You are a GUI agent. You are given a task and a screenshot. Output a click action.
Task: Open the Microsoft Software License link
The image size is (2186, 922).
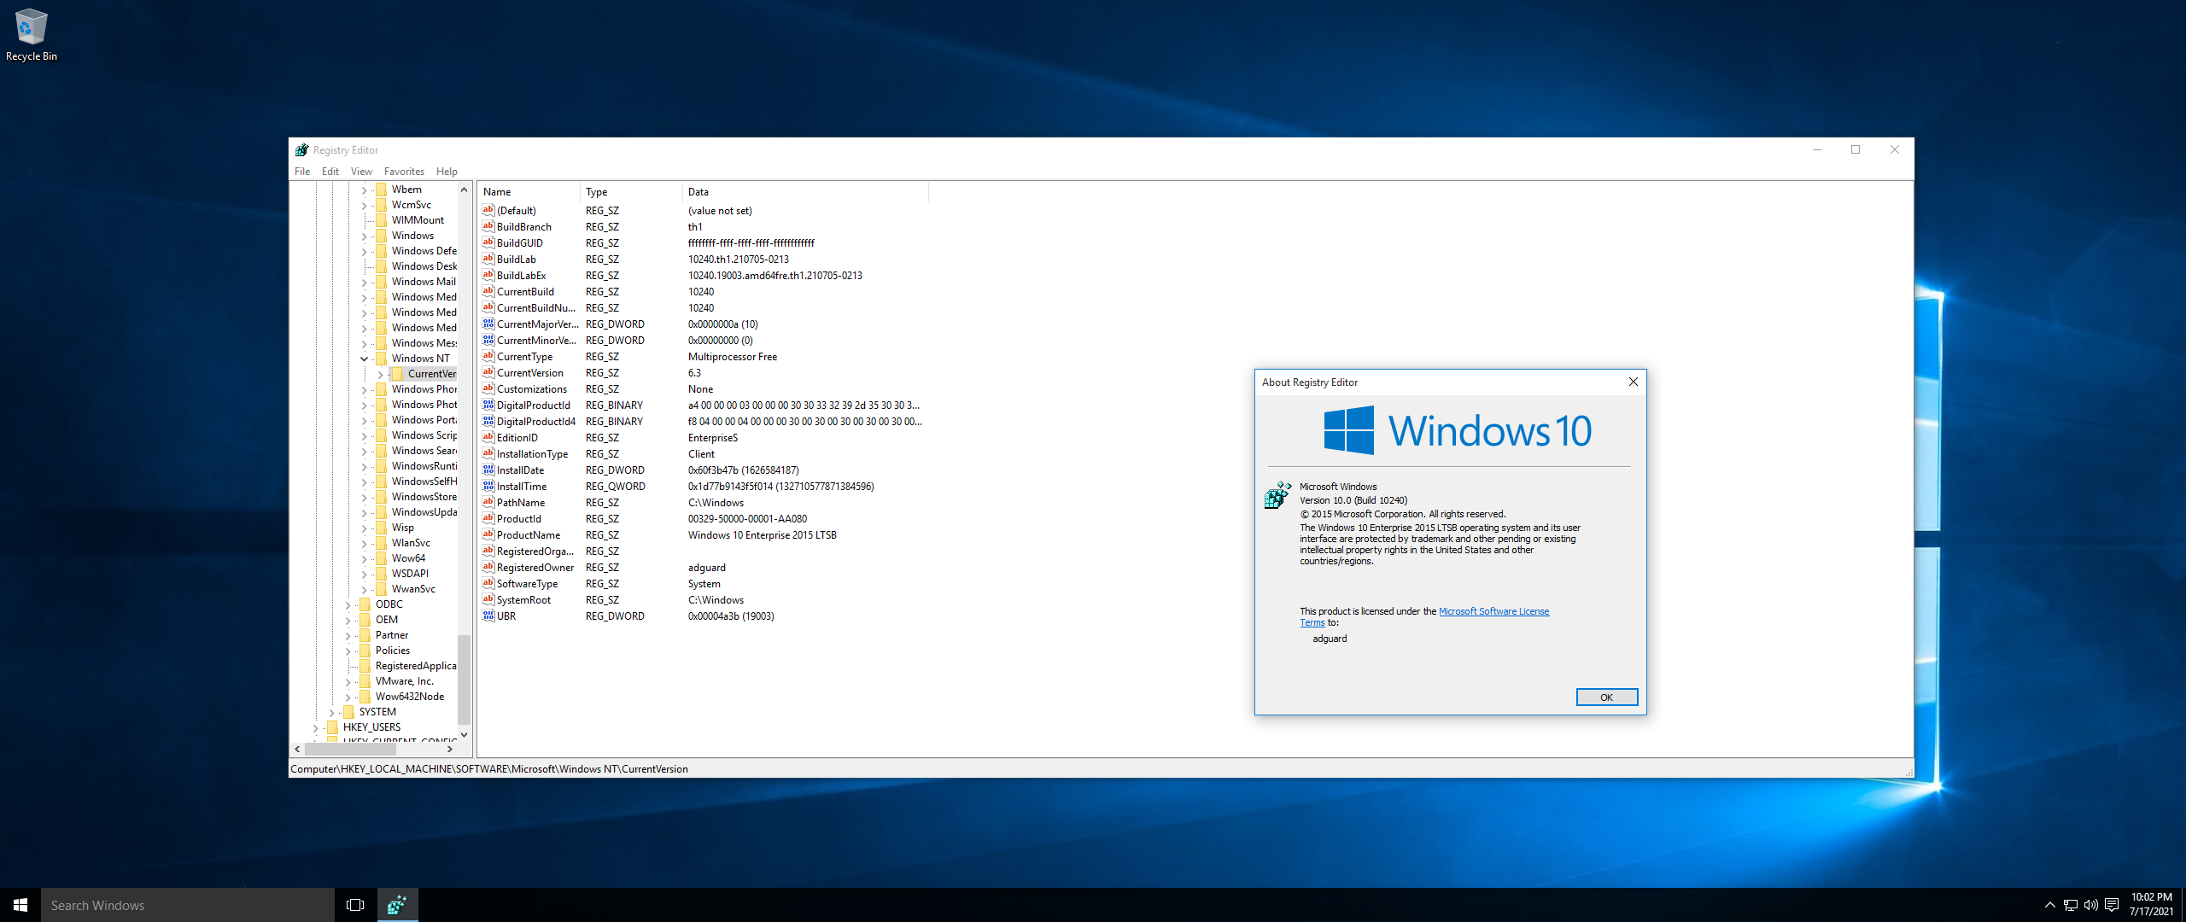click(1493, 611)
